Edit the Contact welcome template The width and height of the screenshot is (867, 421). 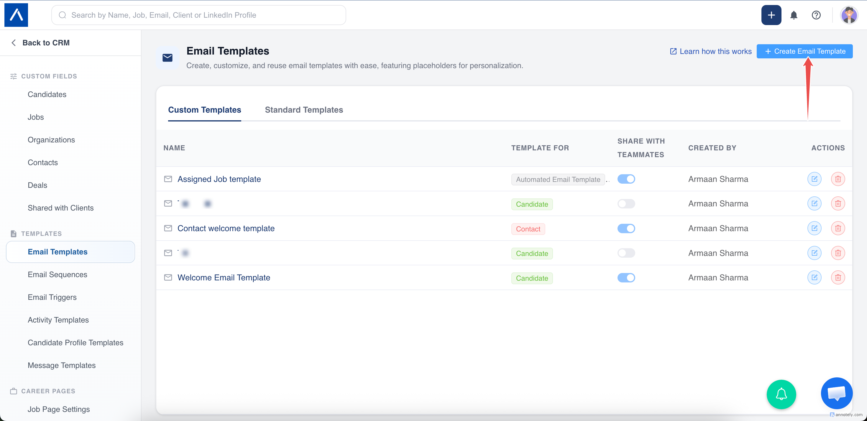814,228
